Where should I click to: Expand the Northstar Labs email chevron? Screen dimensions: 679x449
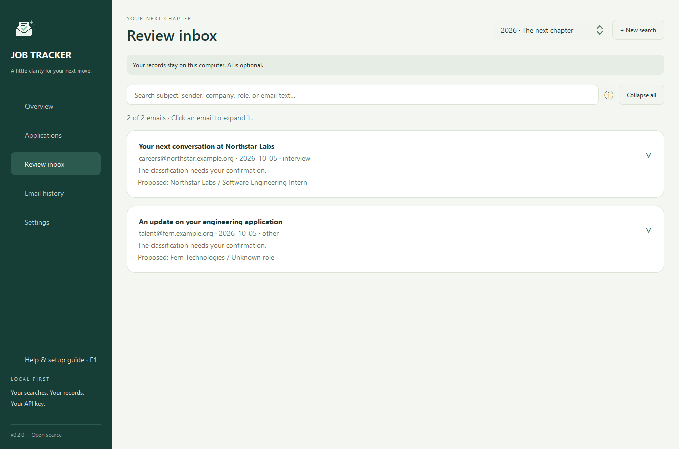648,155
